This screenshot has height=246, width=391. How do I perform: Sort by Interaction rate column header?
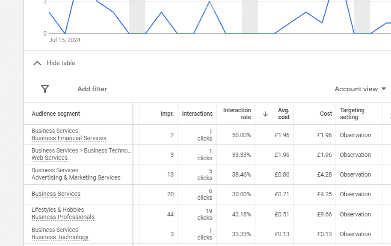pyautogui.click(x=237, y=114)
